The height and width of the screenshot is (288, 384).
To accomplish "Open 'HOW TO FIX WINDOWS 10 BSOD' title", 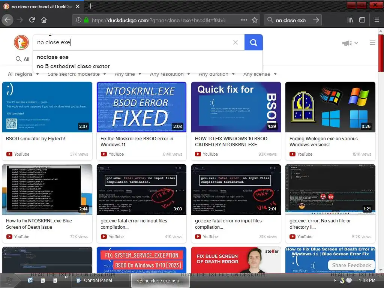I will tap(231, 141).
